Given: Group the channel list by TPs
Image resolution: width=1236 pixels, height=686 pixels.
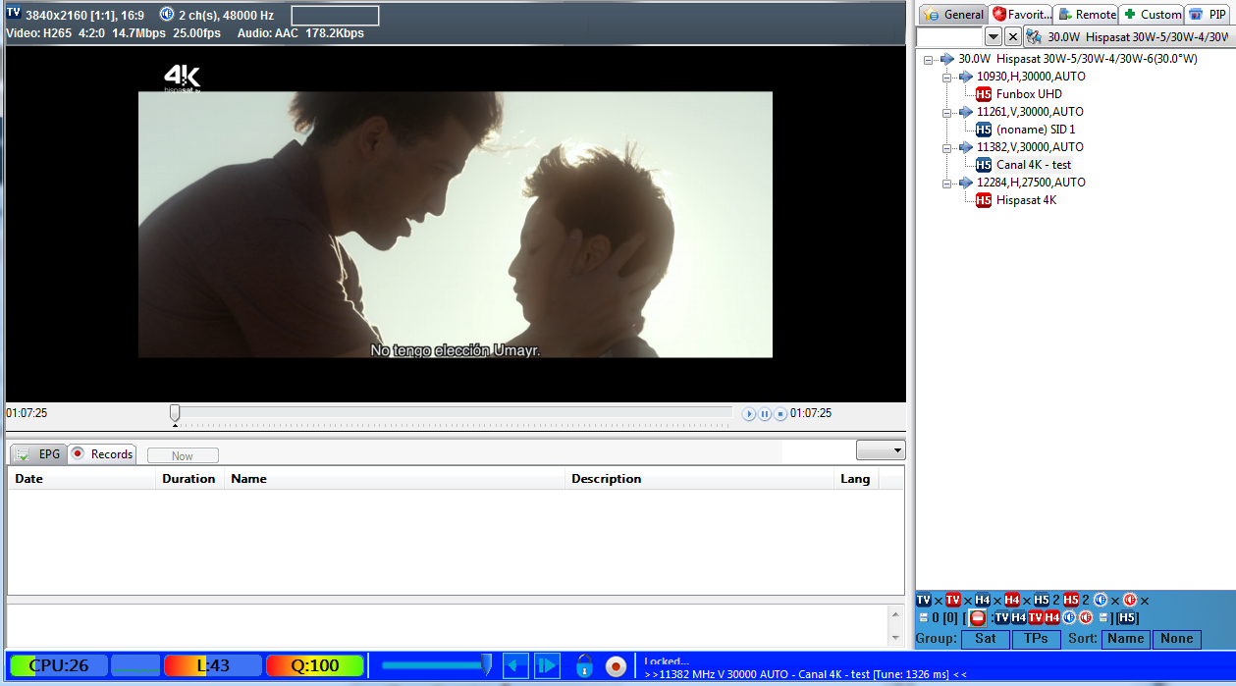Looking at the screenshot, I should pyautogui.click(x=1036, y=638).
